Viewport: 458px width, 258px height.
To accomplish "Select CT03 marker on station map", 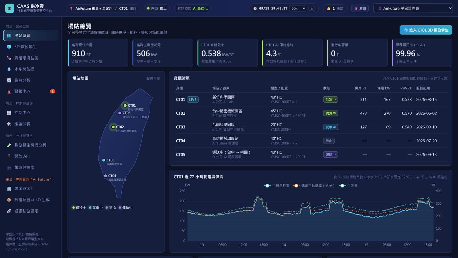I will [104, 160].
